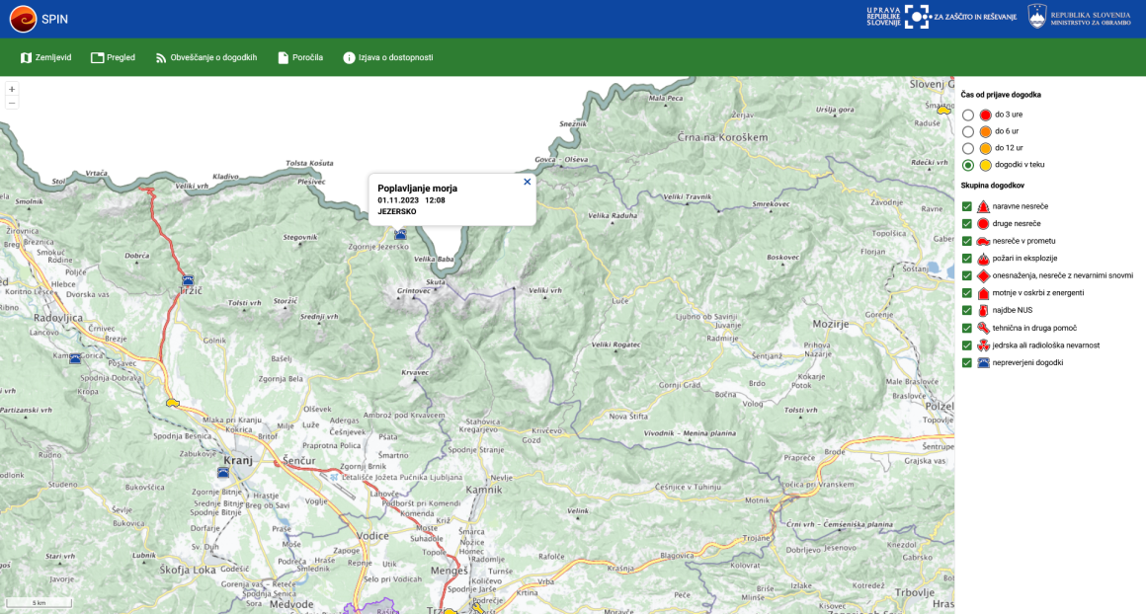Screen dimensions: 1146x614
Task: Toggle the najdbe NUS checkbox
Action: [967, 310]
